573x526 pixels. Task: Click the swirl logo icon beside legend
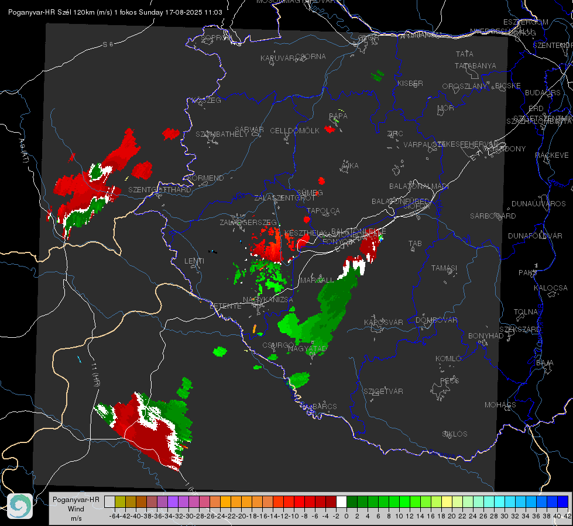[x=20, y=506]
